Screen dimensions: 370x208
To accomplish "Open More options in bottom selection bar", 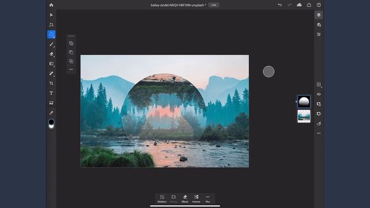I will click(x=208, y=199).
